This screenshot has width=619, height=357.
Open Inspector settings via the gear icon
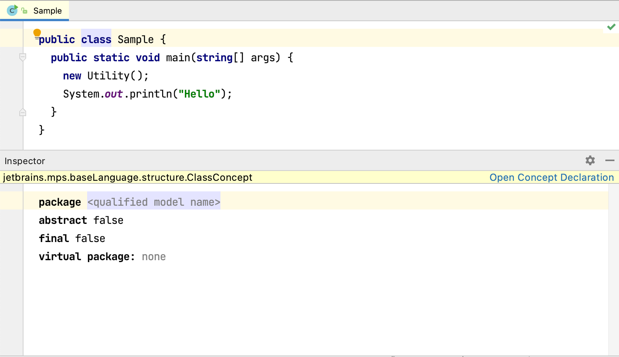click(590, 161)
